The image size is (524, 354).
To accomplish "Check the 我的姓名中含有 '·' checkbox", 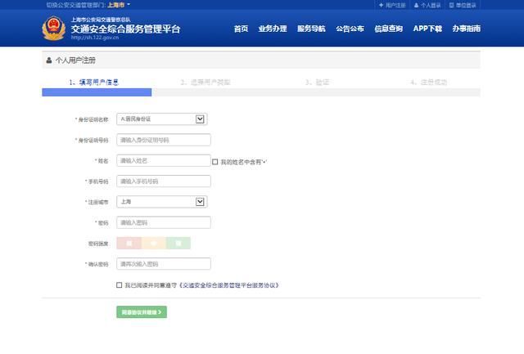I will [x=215, y=162].
